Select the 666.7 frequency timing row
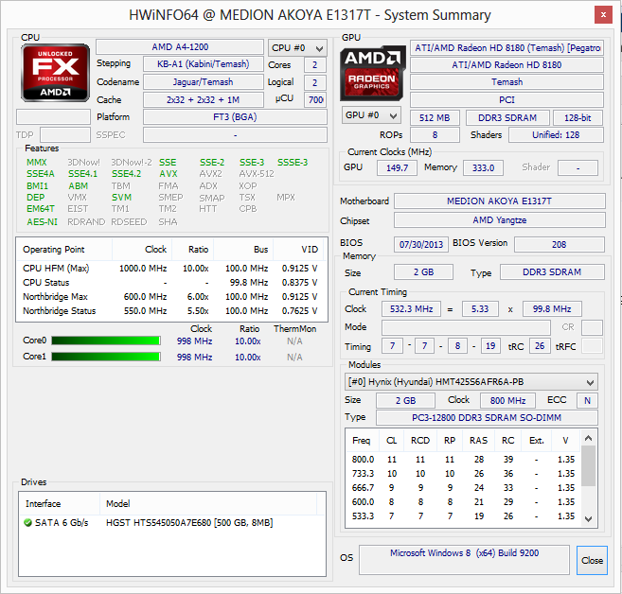Viewport: 622px width, 594px height. [x=463, y=488]
